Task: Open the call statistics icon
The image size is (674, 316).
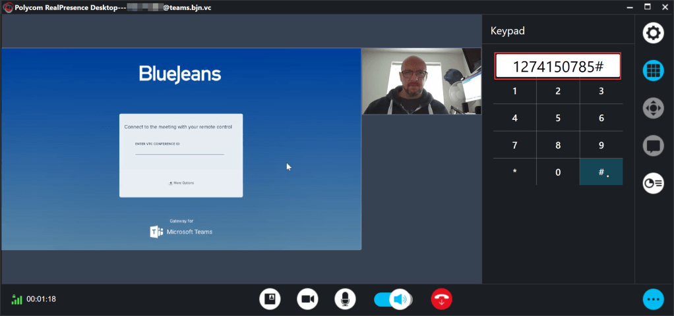Action: coord(653,183)
